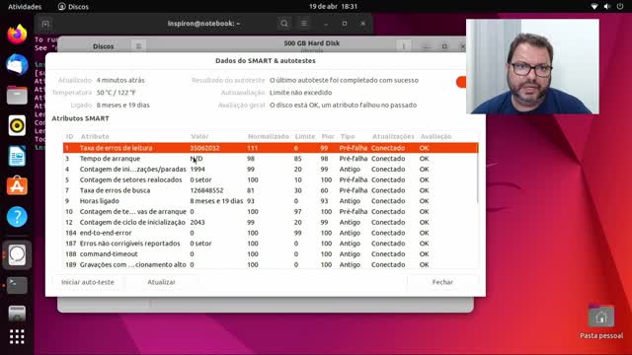Viewport: 632px width, 355px height.
Task: Click the Atualizar button
Action: (161, 282)
